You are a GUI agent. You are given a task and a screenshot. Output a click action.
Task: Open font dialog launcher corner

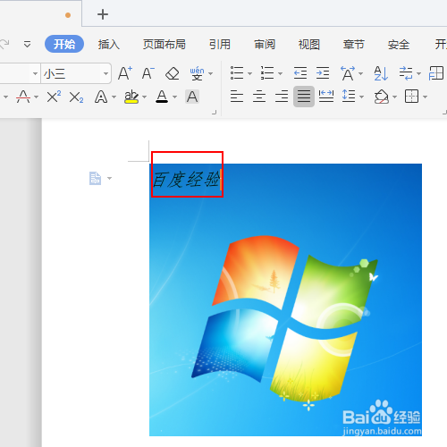click(x=214, y=113)
